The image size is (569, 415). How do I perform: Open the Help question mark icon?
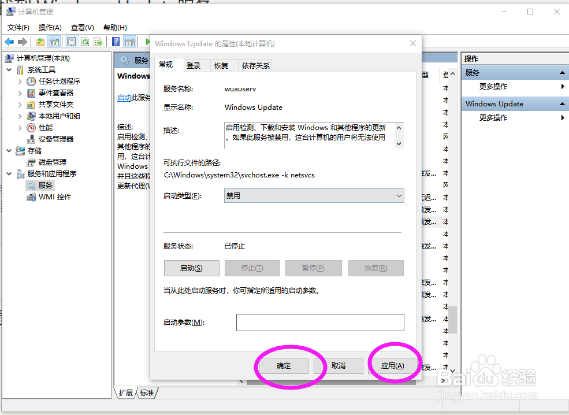116,41
